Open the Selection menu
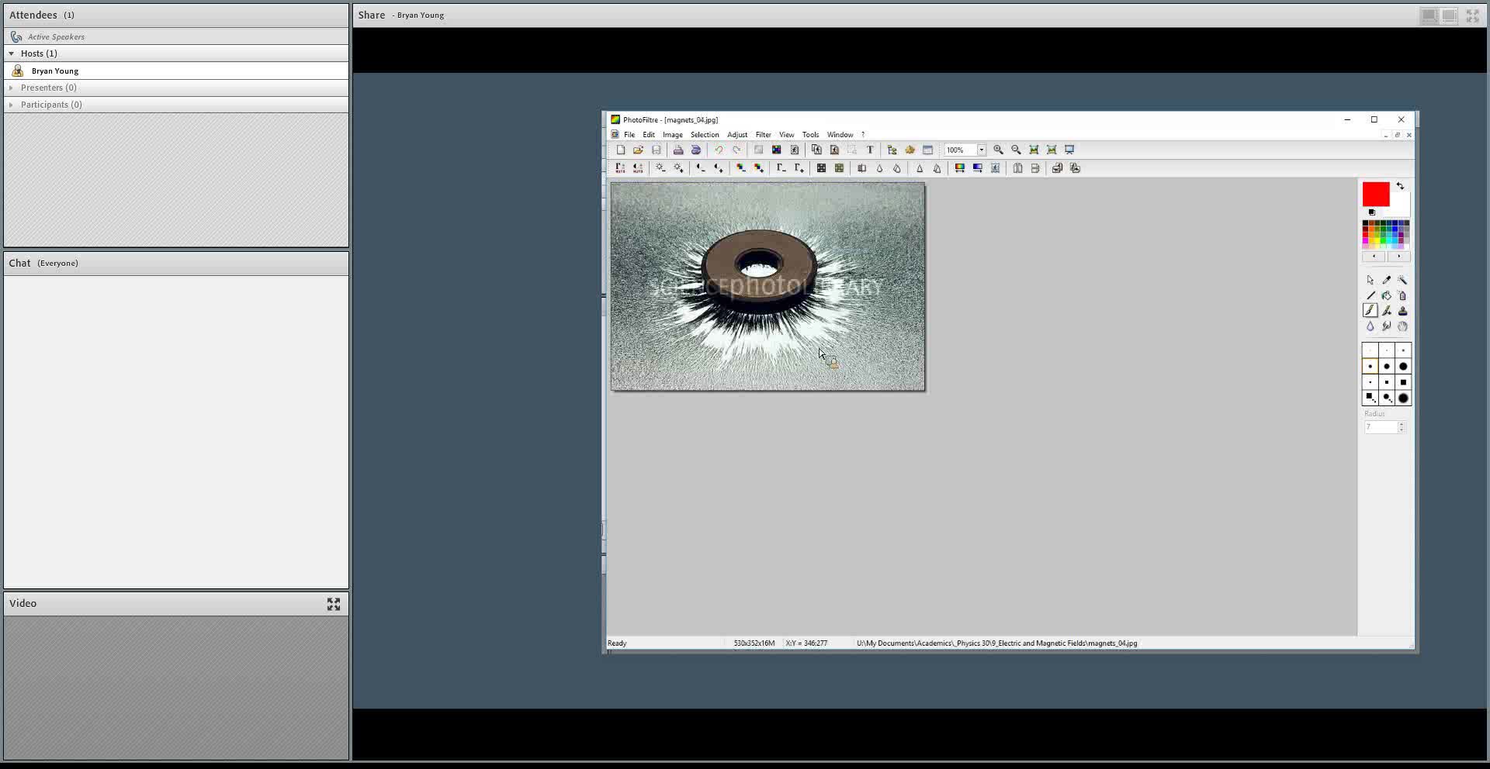The image size is (1490, 769). tap(705, 135)
